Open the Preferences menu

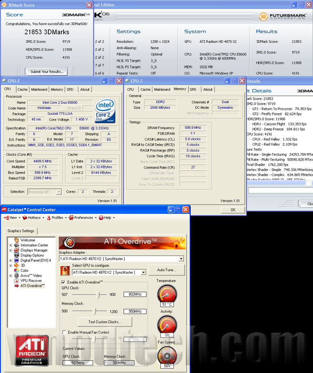tap(83, 218)
